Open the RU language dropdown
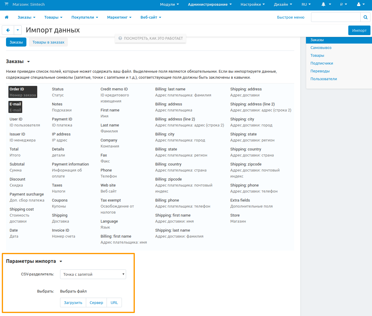The height and width of the screenshot is (316, 372). (x=306, y=5)
